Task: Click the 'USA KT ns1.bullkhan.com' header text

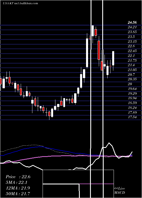Action: tap(20, 3)
